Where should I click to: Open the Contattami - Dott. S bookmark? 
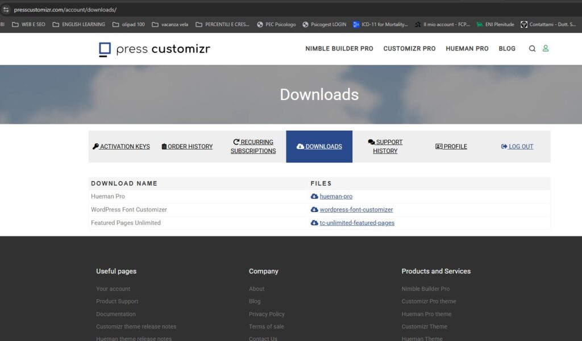548,24
